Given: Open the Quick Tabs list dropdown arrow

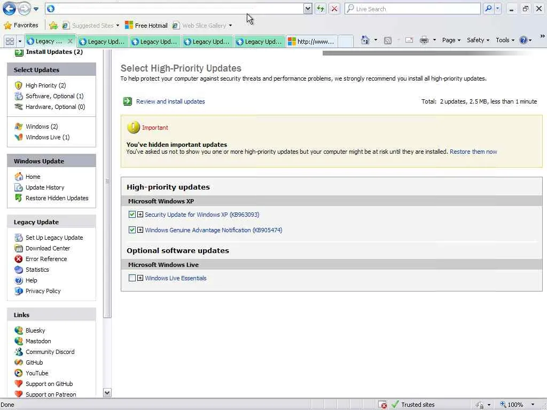Looking at the screenshot, I should [20, 41].
